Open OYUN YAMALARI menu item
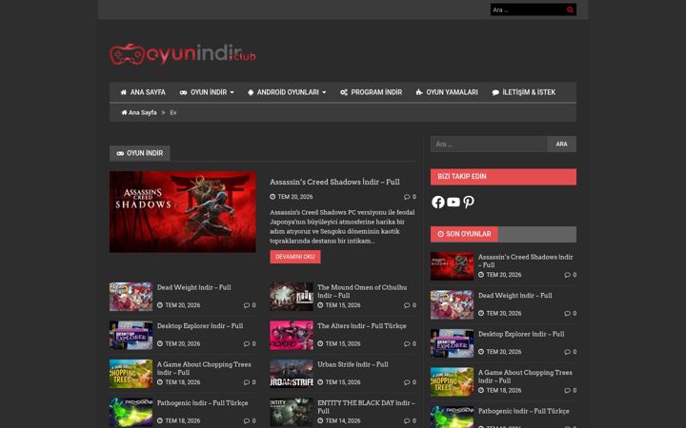686x428 pixels. (x=447, y=92)
